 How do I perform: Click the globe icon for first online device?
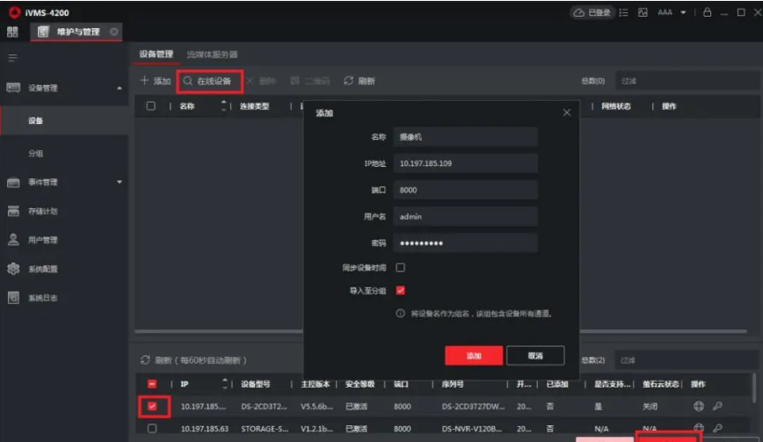(699, 406)
